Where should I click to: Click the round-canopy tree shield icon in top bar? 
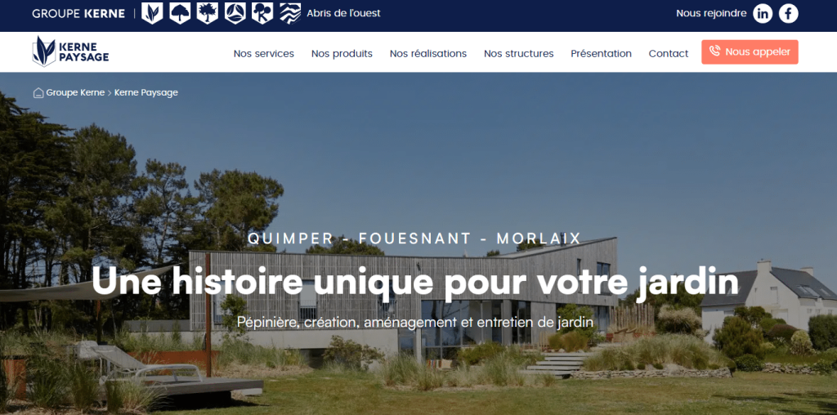click(179, 13)
